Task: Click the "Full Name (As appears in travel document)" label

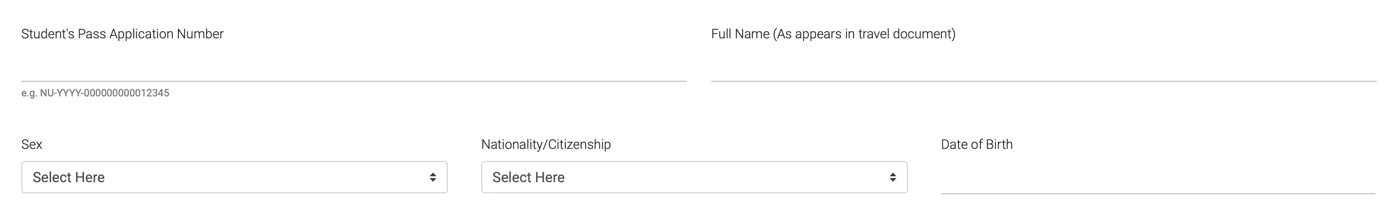Action: tap(833, 34)
